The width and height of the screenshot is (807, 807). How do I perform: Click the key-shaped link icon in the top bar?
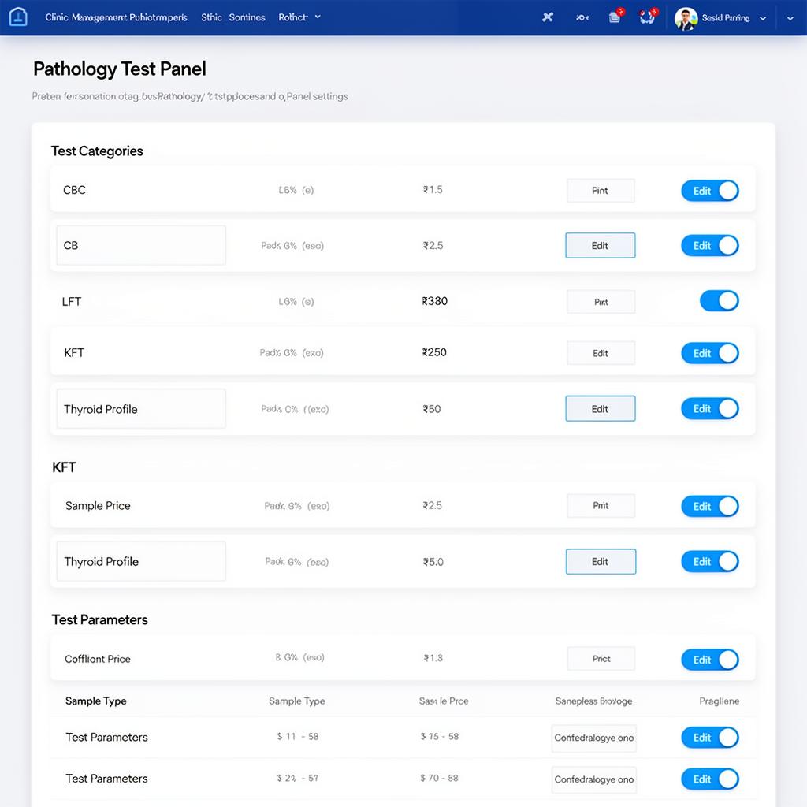[582, 17]
